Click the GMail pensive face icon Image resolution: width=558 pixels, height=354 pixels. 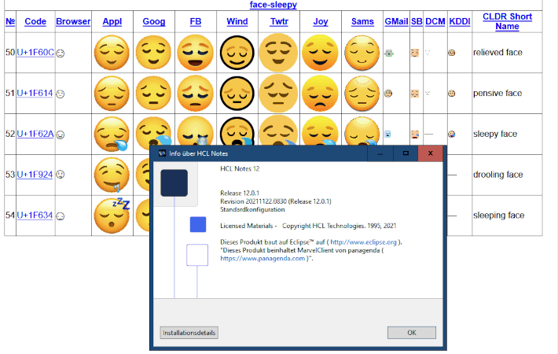(x=388, y=94)
